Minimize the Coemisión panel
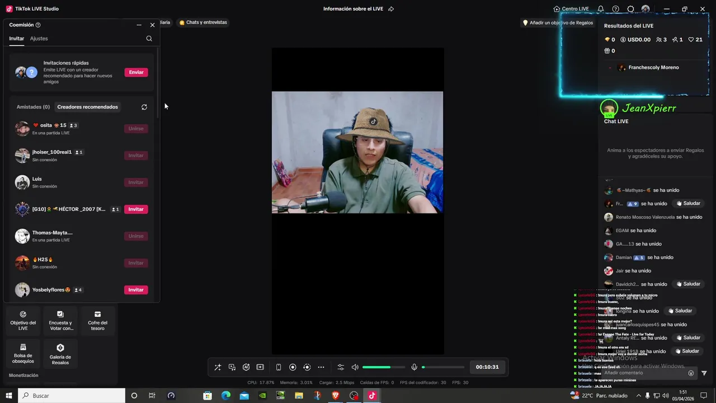The height and width of the screenshot is (403, 716). [139, 25]
